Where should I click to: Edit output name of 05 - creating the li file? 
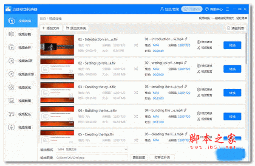pyautogui.click(x=186, y=134)
